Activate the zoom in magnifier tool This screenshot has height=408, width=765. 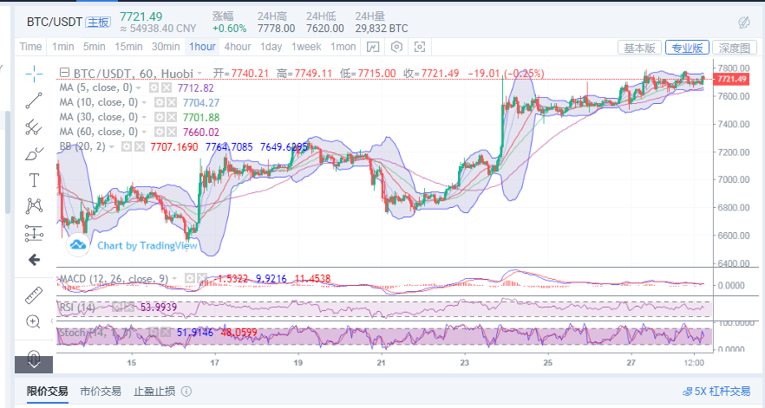pos(34,321)
